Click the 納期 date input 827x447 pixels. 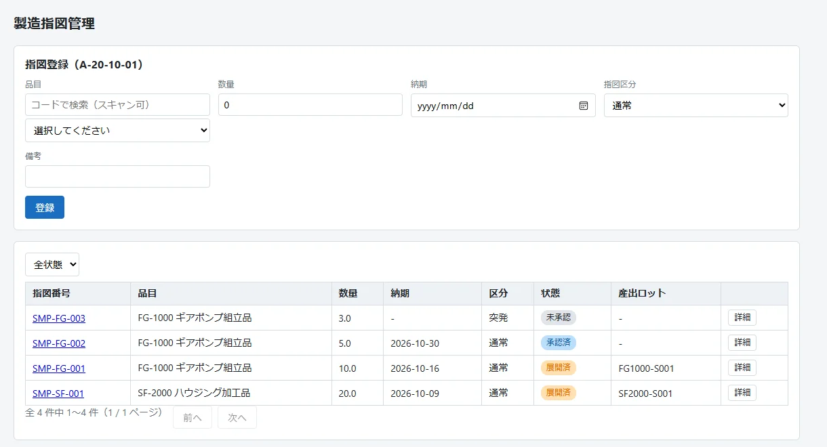pos(503,105)
